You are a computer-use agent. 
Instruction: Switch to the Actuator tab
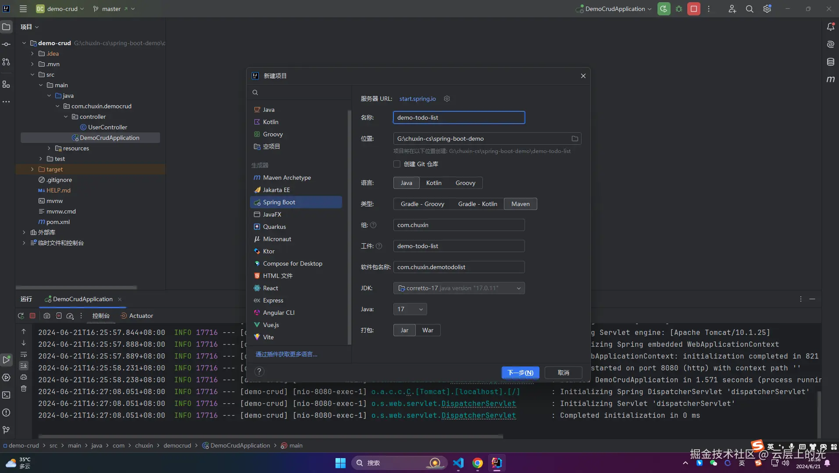(x=137, y=316)
